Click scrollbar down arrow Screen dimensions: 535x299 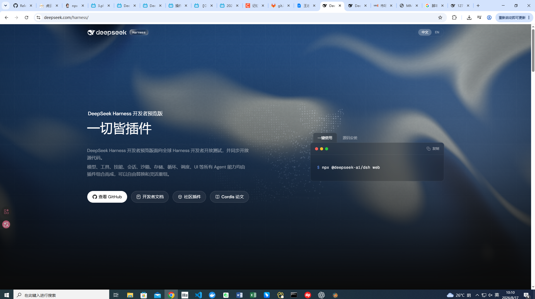point(533,287)
